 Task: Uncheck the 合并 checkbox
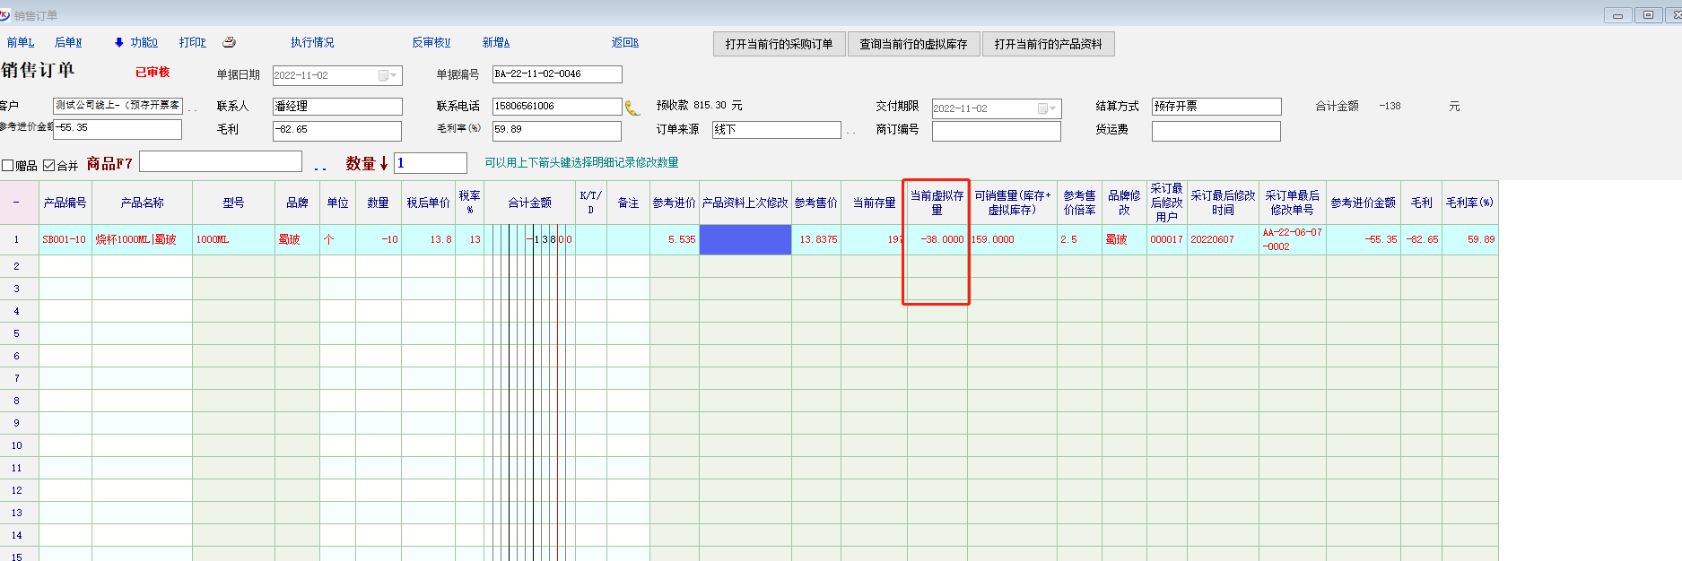tap(49, 166)
